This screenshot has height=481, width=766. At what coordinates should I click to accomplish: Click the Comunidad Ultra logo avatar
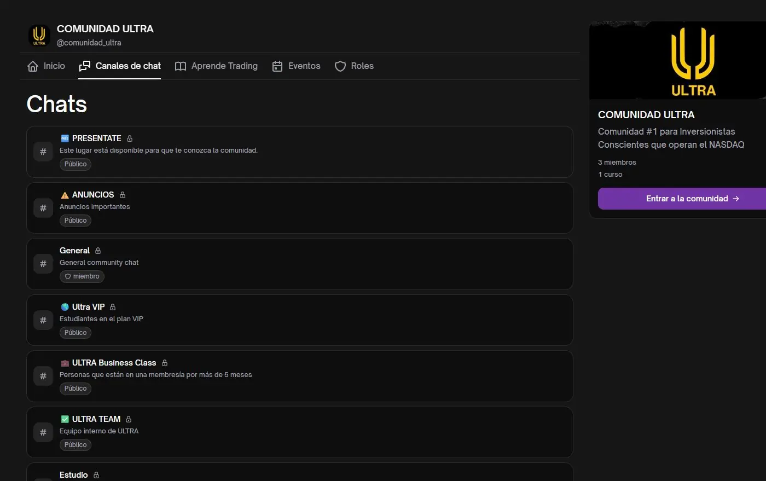click(x=39, y=36)
